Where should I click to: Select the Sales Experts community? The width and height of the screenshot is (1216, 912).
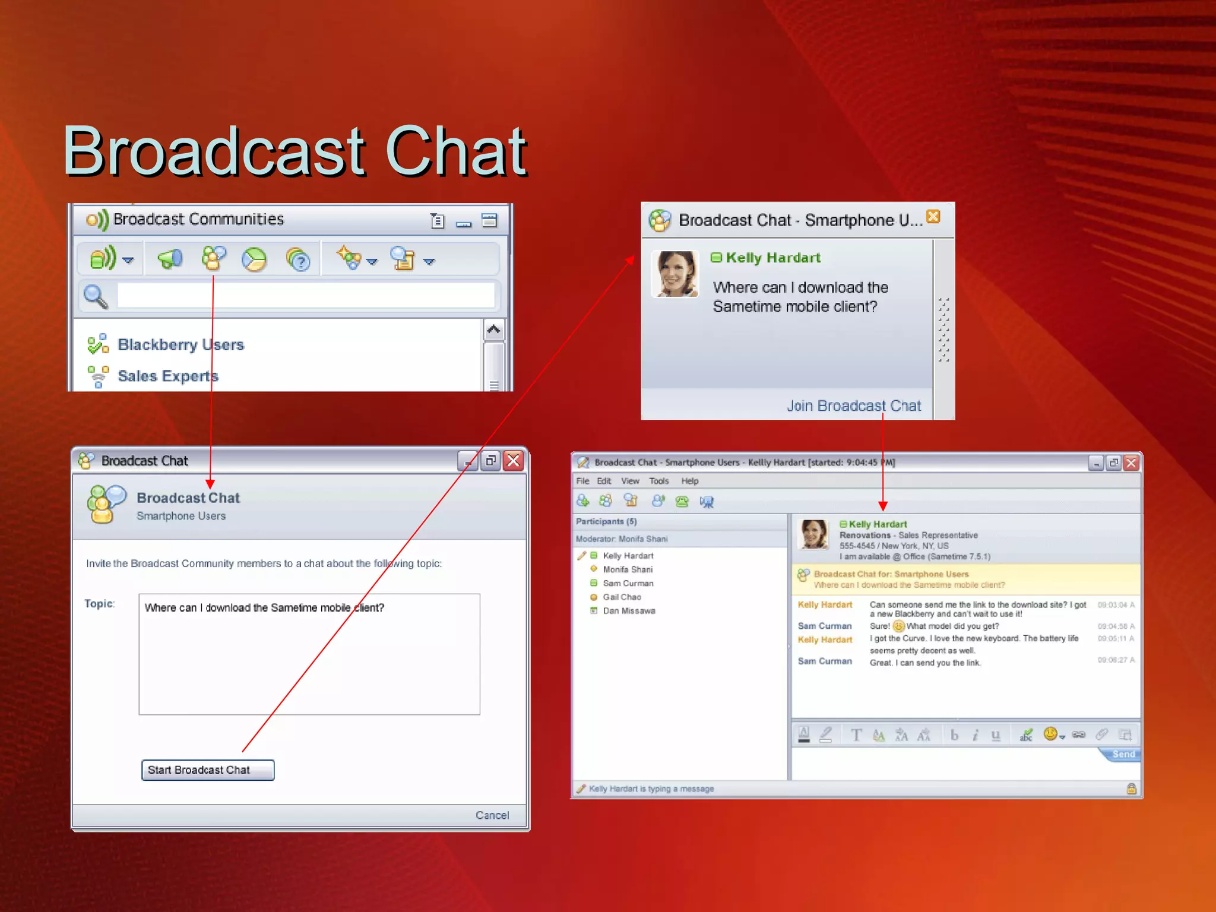[x=168, y=376]
